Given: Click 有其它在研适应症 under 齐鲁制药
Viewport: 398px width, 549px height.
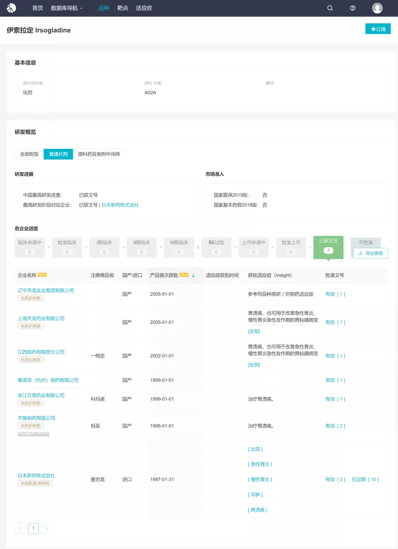Looking at the screenshot, I should [34, 434].
